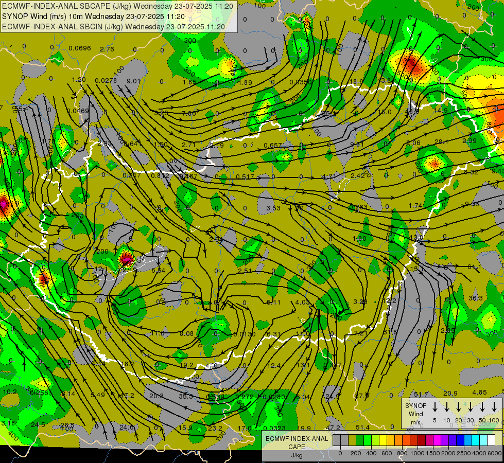Click the 30 m/s label in the wind legend
The width and height of the screenshot is (504, 463).
point(470,421)
